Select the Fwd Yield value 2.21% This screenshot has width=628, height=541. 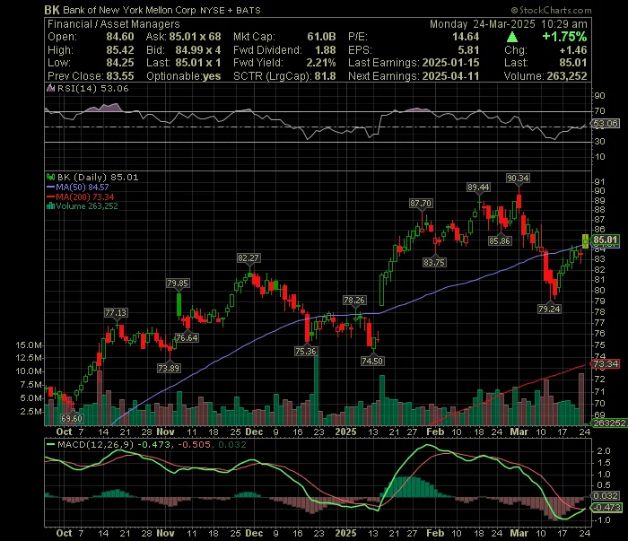tap(321, 63)
